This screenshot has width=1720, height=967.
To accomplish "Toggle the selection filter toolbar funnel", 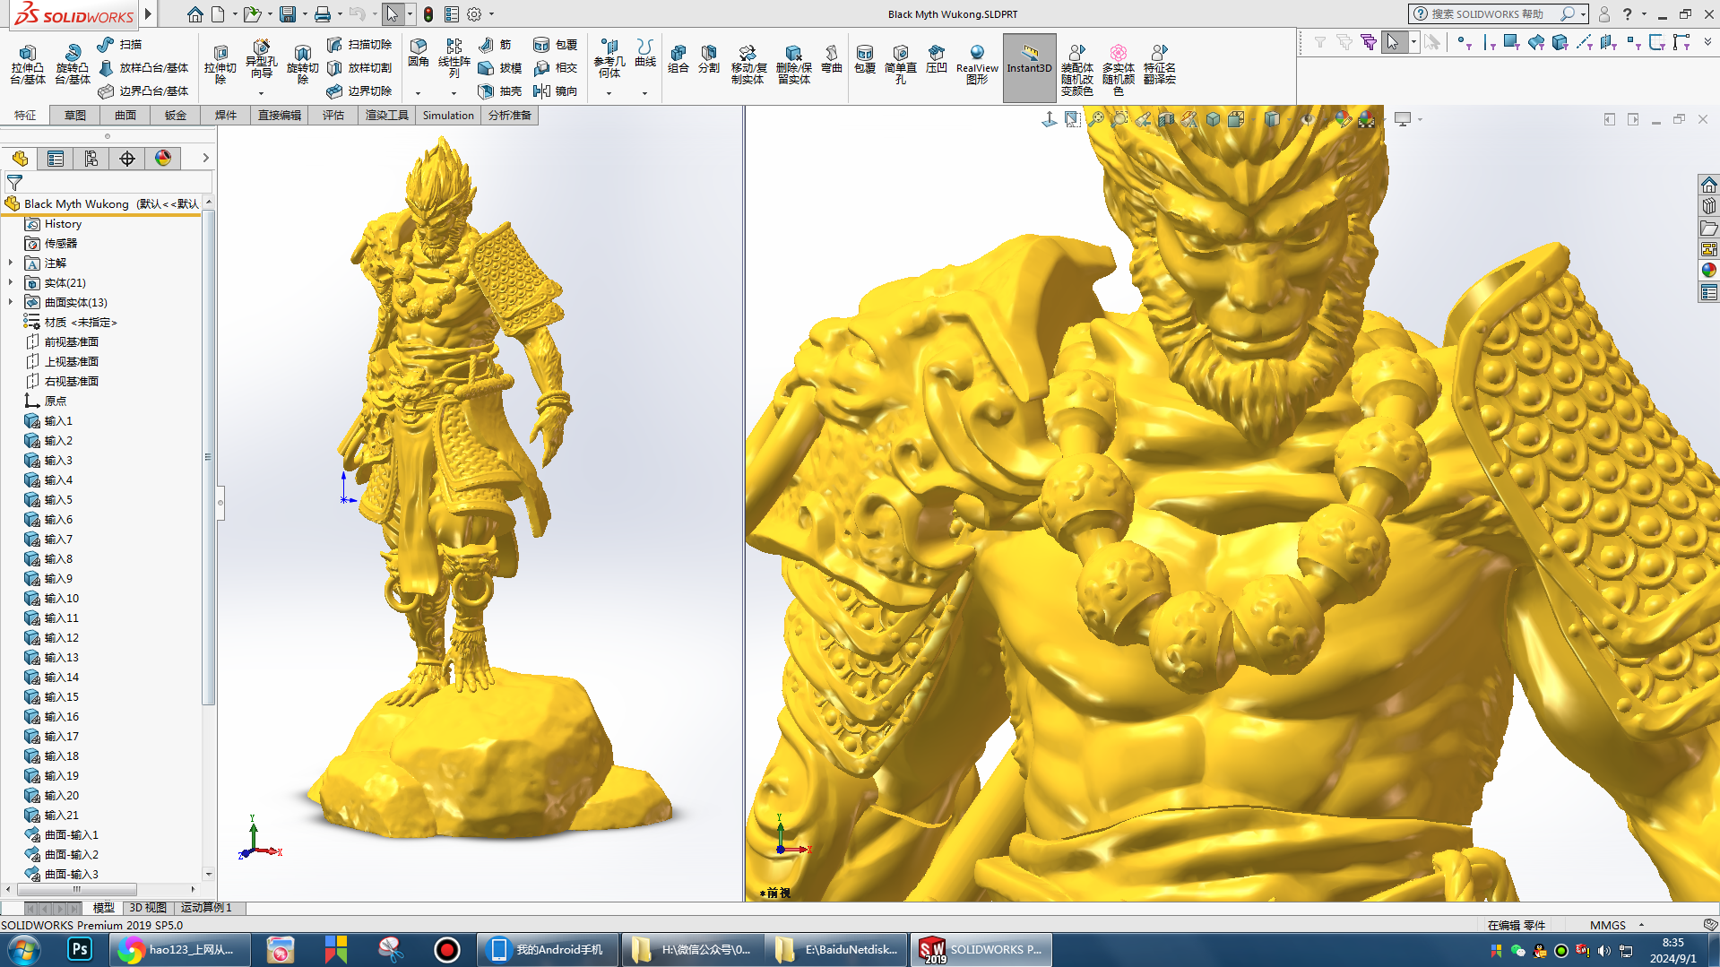I will point(1319,42).
